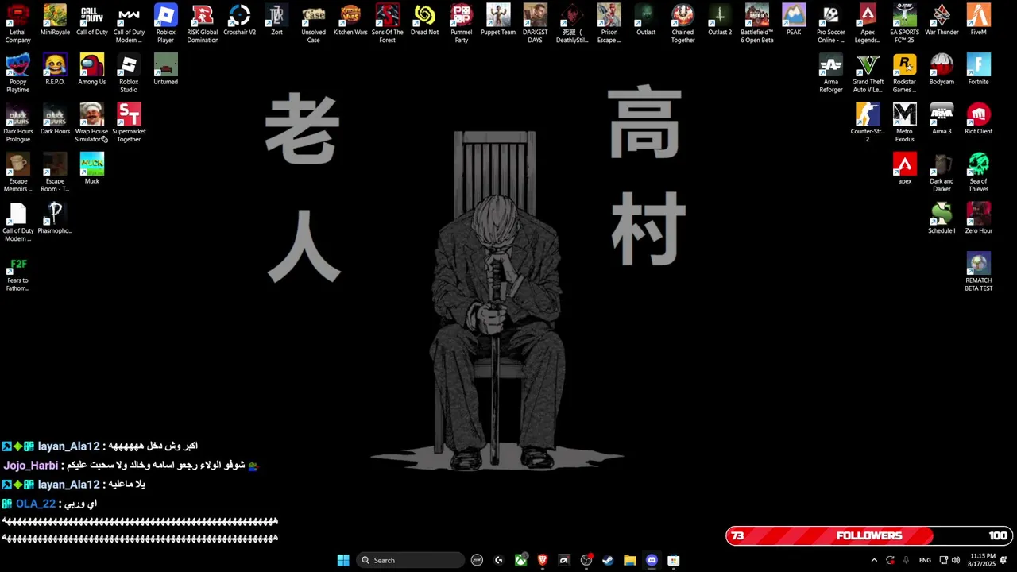
Task: Show hidden system tray icons
Action: [x=874, y=560]
